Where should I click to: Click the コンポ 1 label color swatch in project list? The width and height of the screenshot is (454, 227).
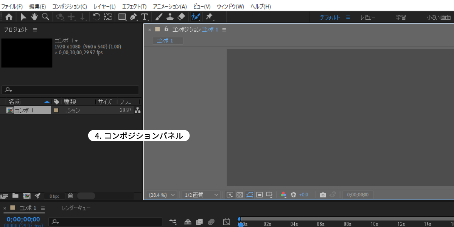(56, 110)
